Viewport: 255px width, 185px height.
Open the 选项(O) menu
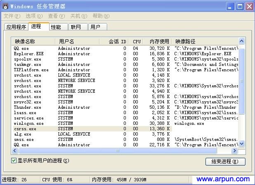coord(34,16)
